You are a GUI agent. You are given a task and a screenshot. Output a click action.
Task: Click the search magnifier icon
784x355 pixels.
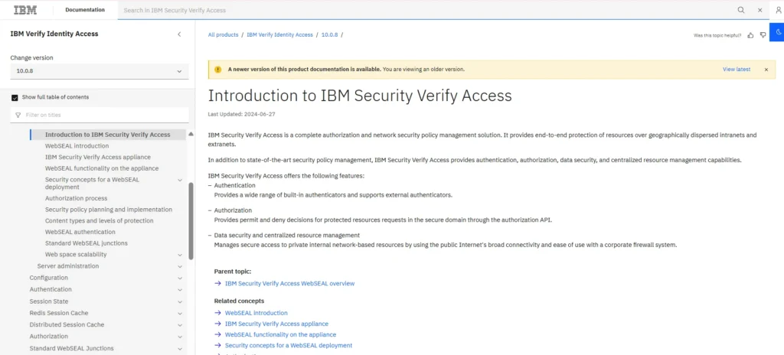(741, 10)
